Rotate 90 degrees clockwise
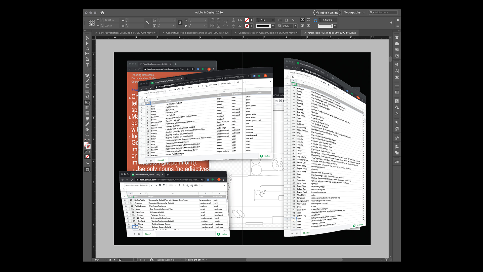 click(x=213, y=20)
